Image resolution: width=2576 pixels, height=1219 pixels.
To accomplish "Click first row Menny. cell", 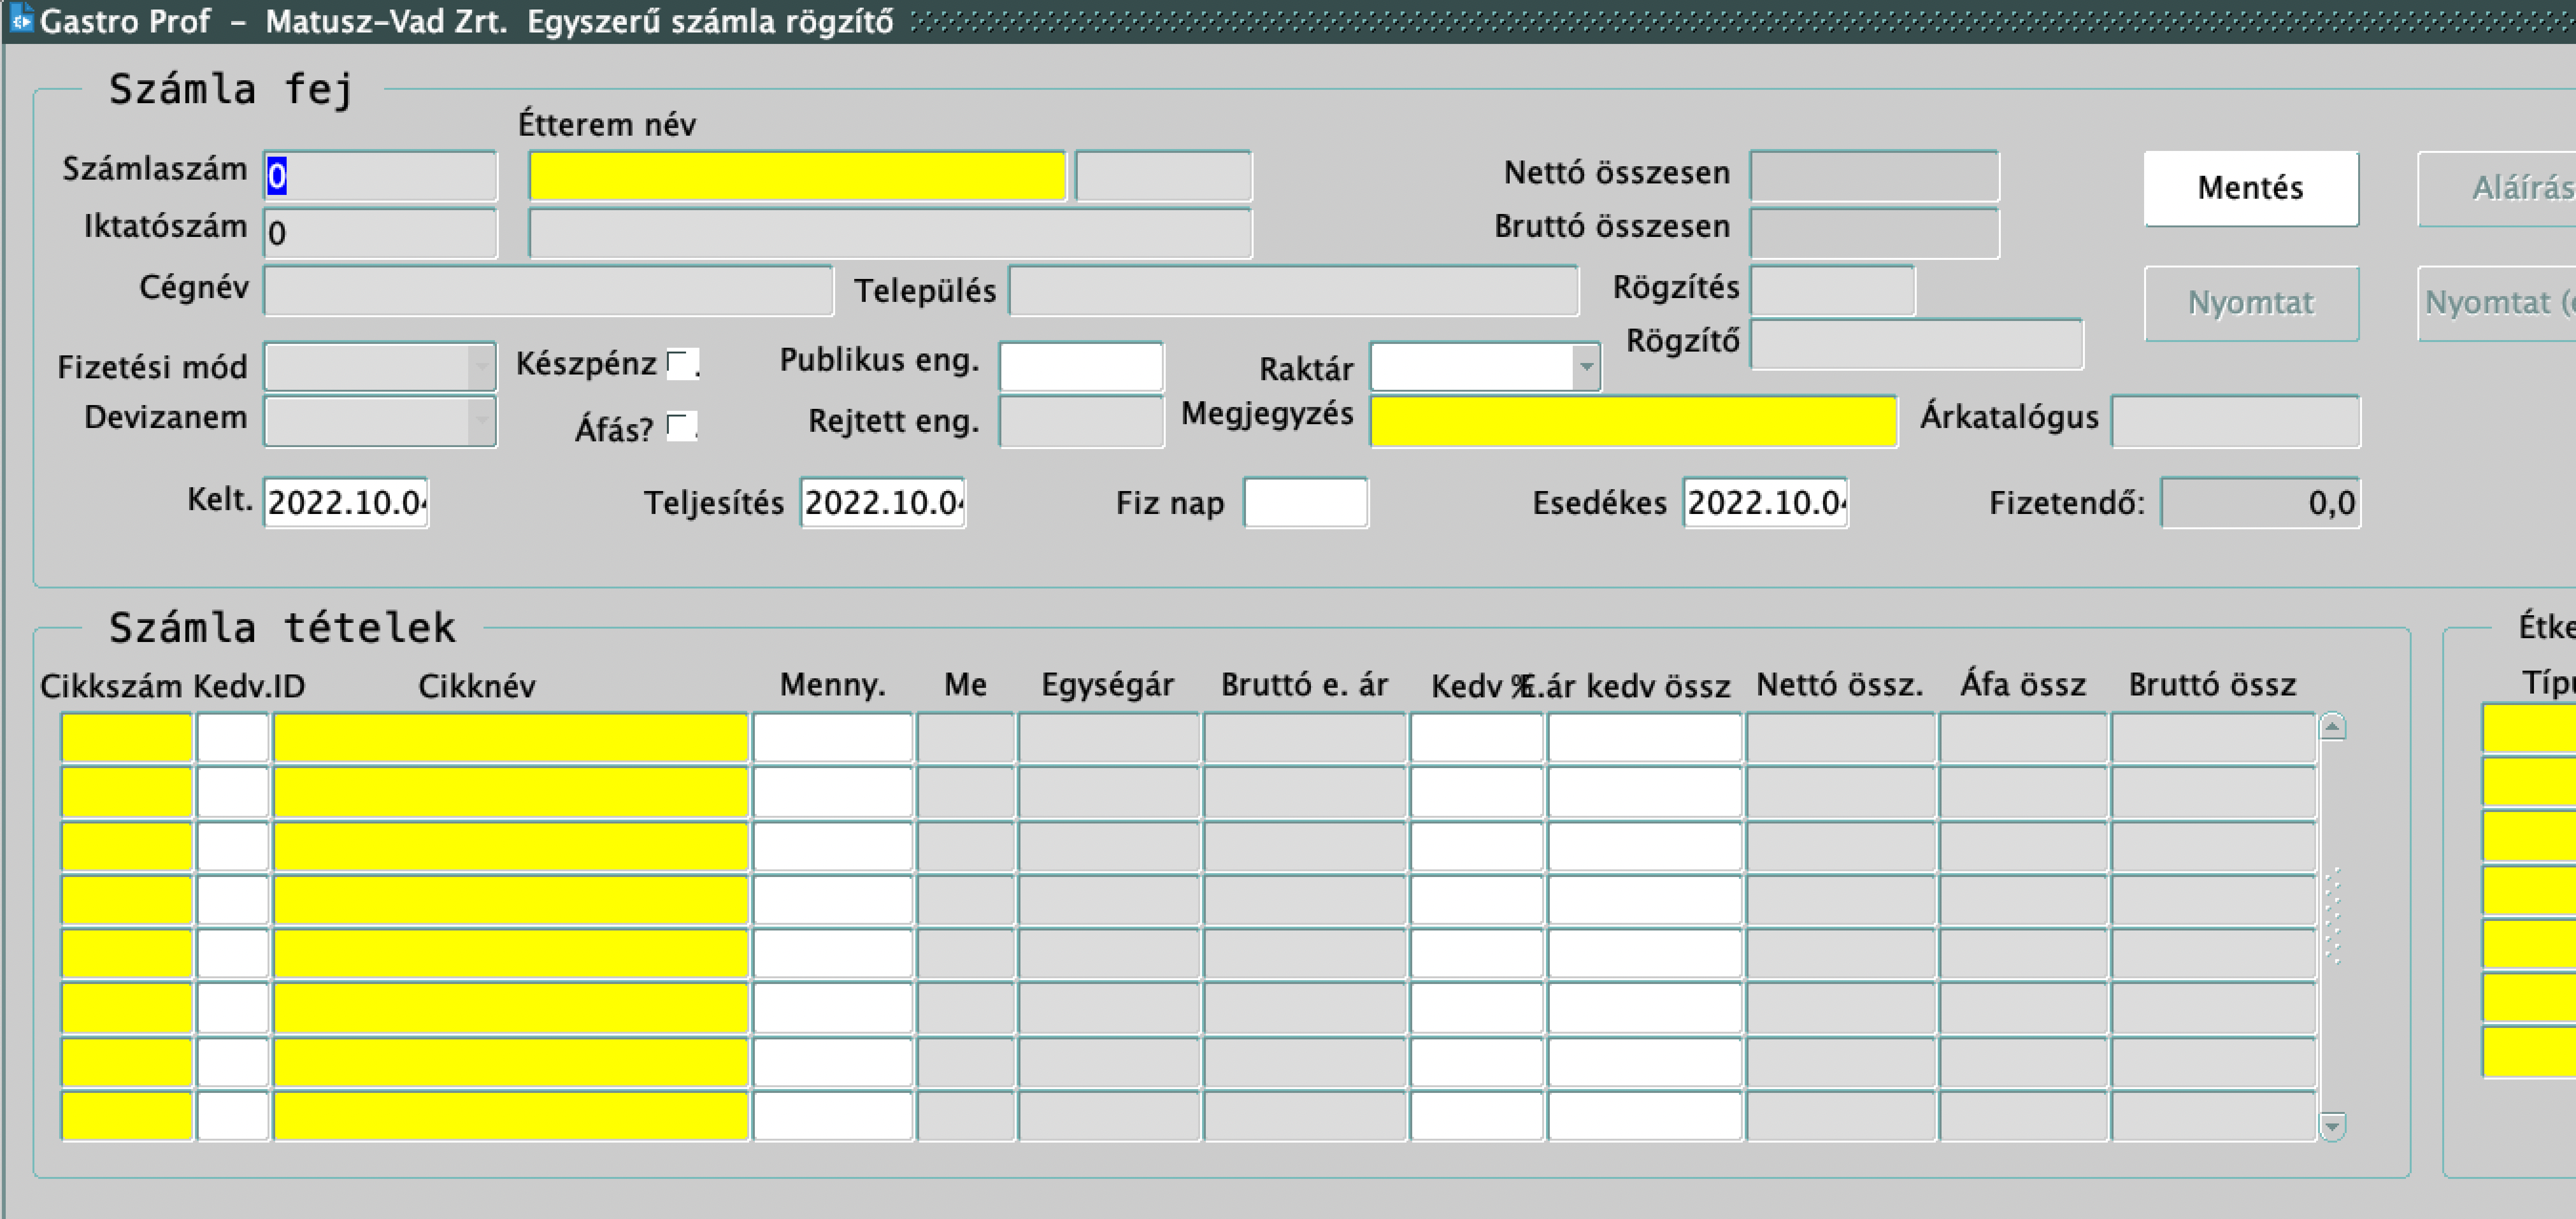I will pyautogui.click(x=832, y=738).
